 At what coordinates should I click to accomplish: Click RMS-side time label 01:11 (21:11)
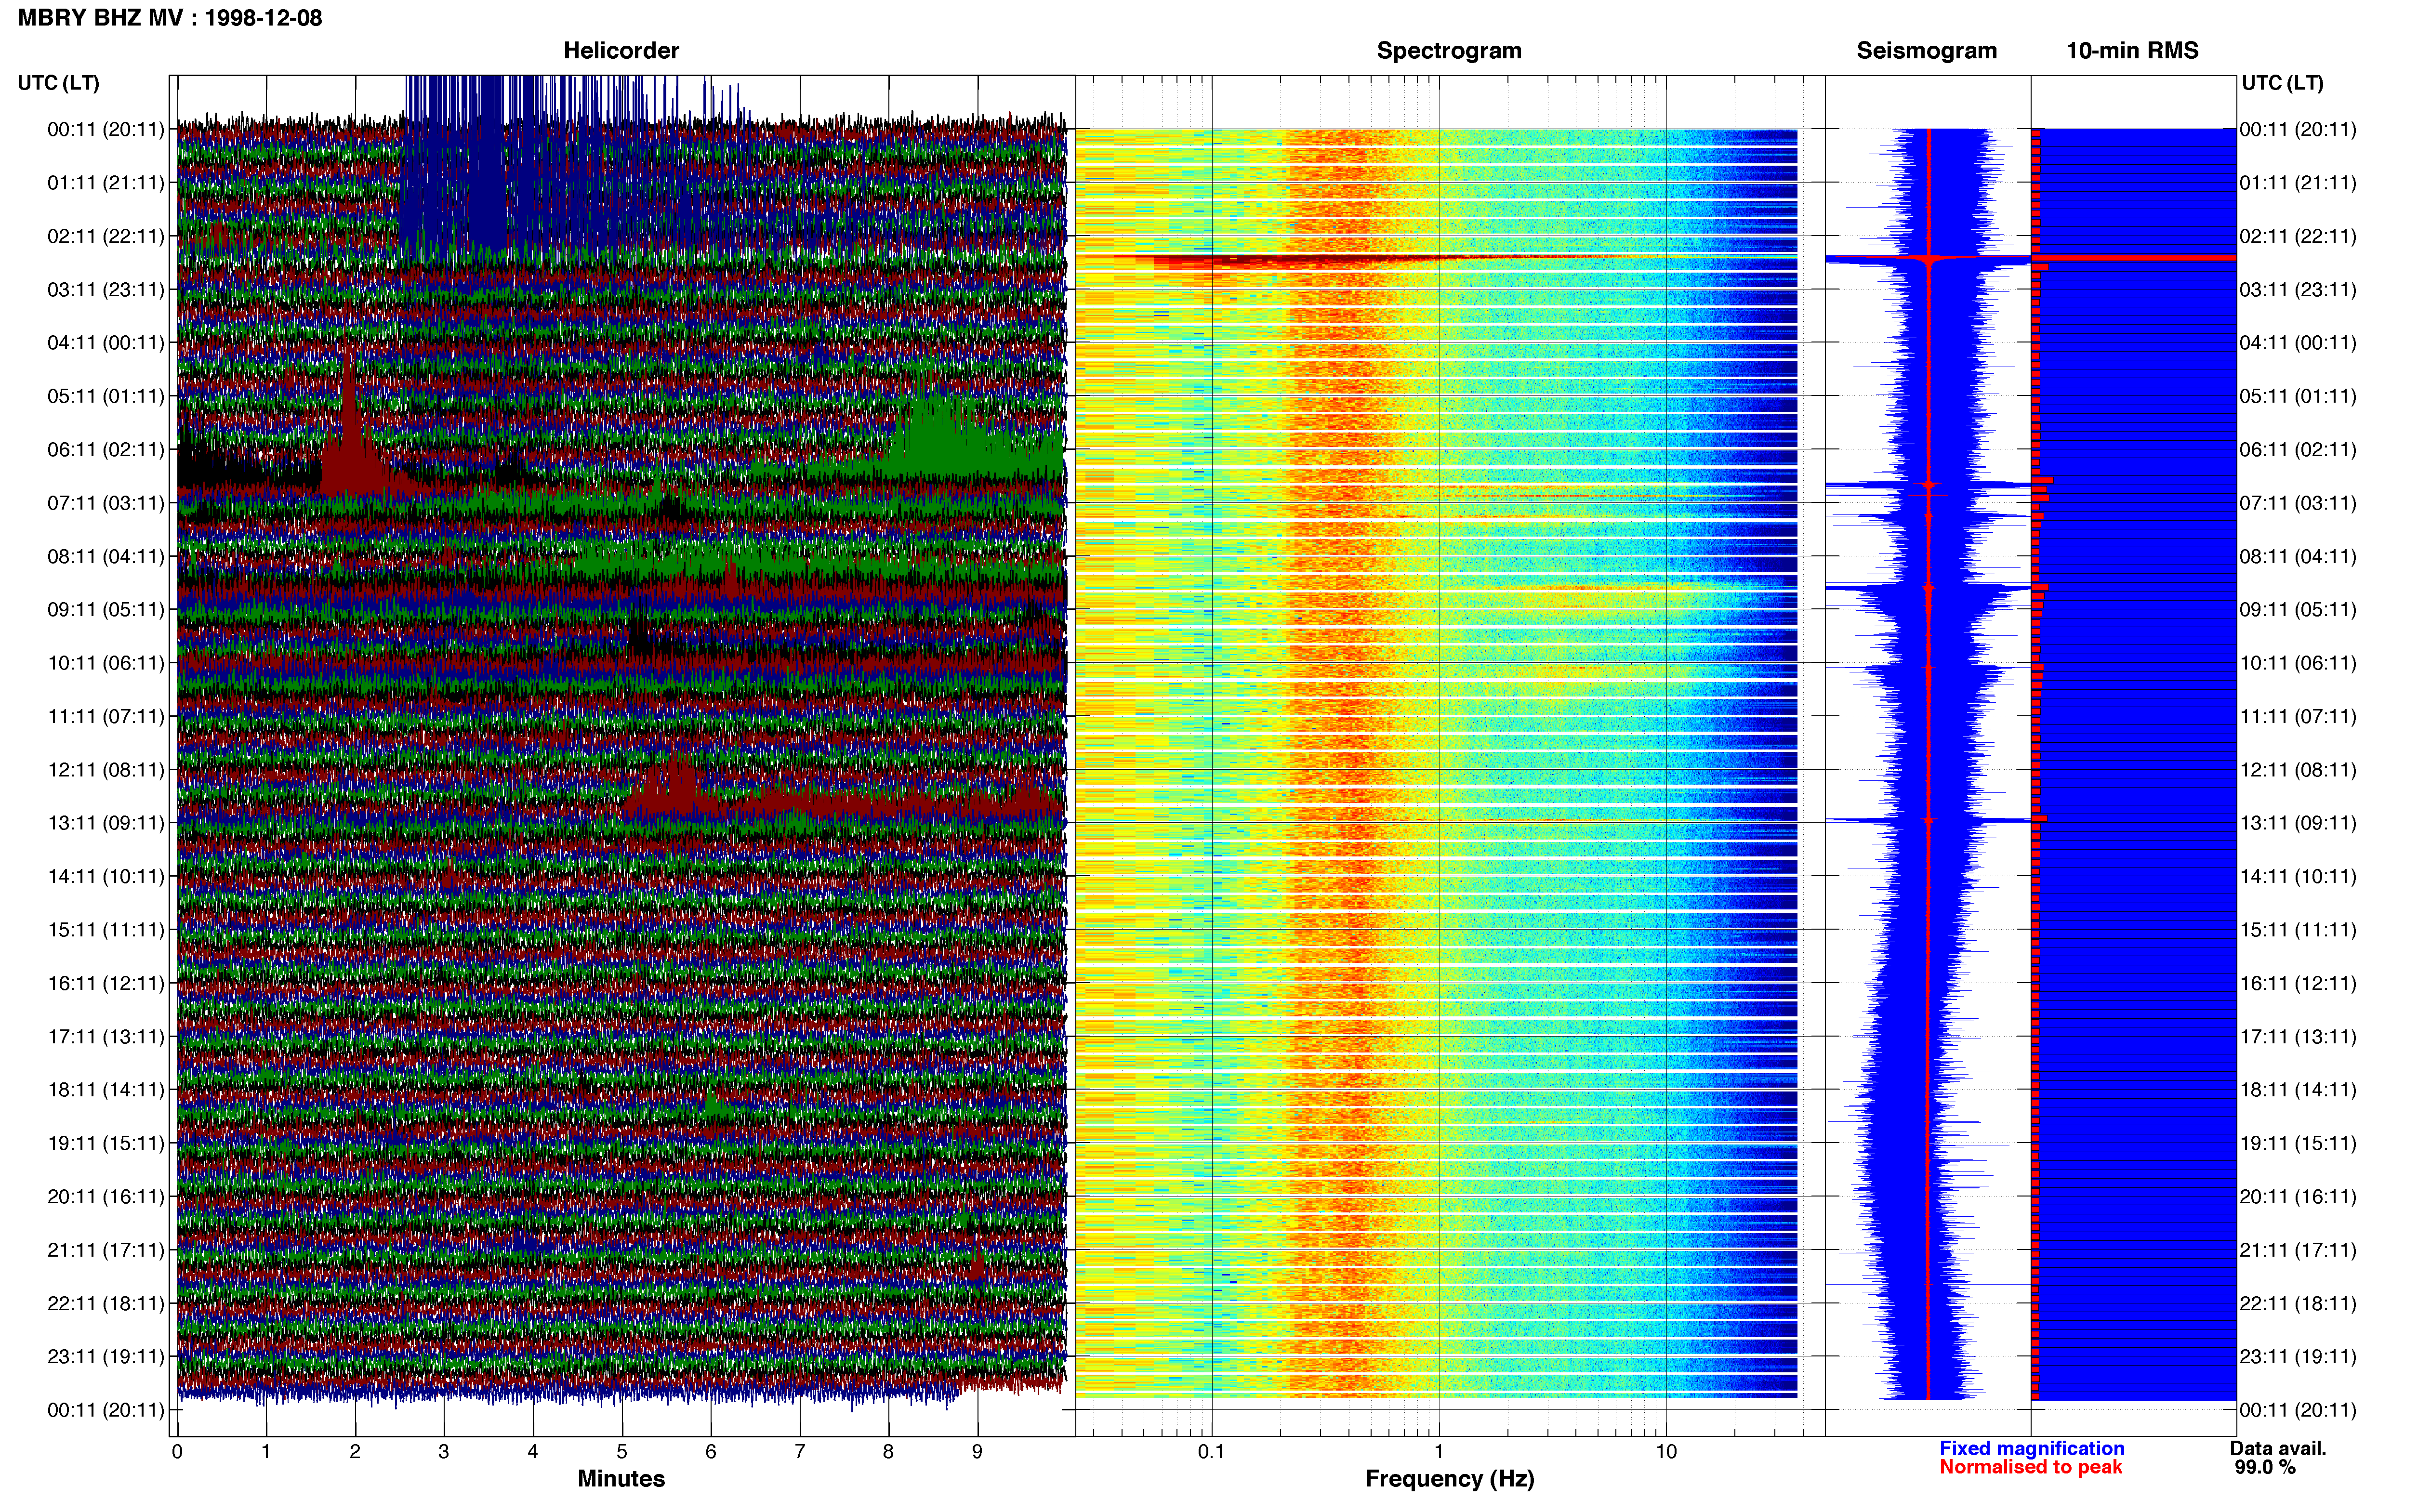click(x=2298, y=183)
